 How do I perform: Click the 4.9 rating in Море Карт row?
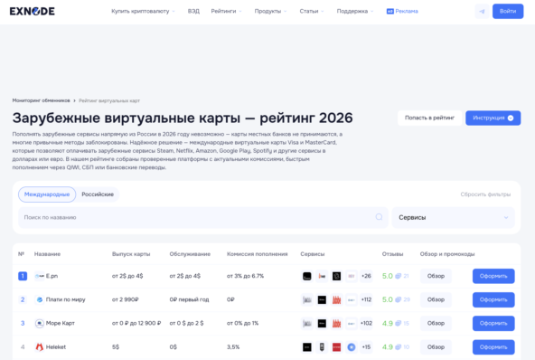click(x=388, y=324)
